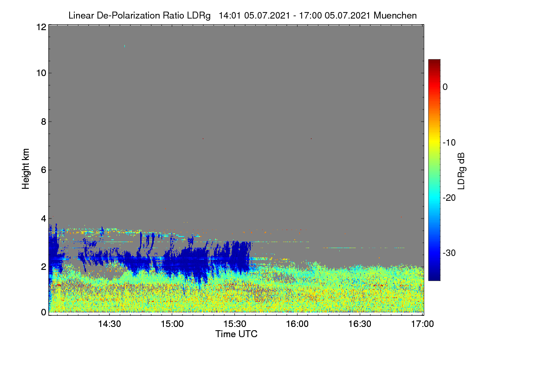Screen dimensions: 557x371
Task: Click the 17:00 time axis label
Action: [422, 324]
